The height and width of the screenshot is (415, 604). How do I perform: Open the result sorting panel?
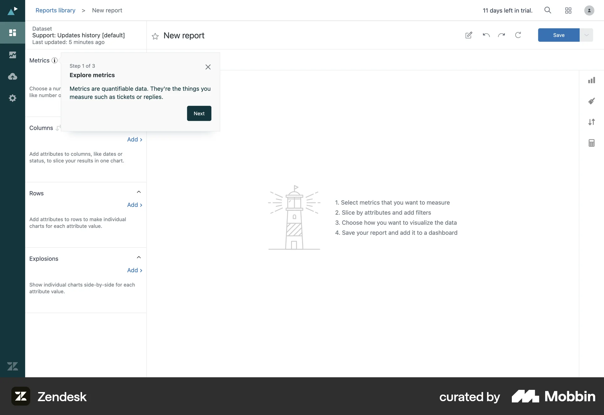pos(591,122)
